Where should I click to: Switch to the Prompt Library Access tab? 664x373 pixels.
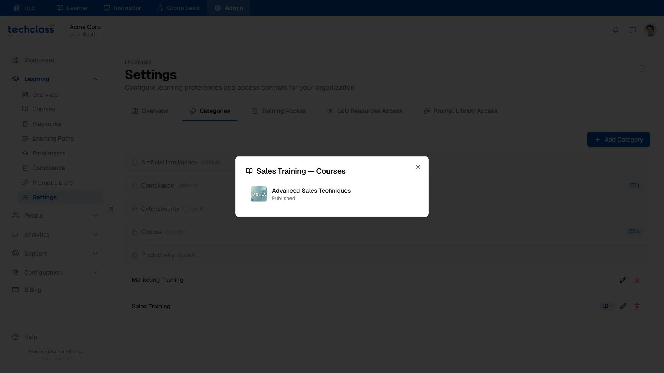tap(460, 111)
